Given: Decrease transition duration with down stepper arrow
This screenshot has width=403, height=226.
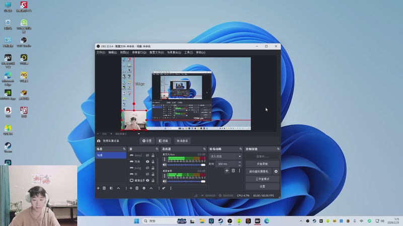Looking at the screenshot, I should coord(240,165).
